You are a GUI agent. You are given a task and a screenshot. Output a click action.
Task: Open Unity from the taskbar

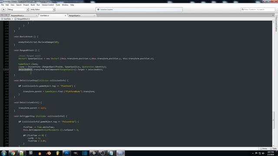click(x=94, y=153)
